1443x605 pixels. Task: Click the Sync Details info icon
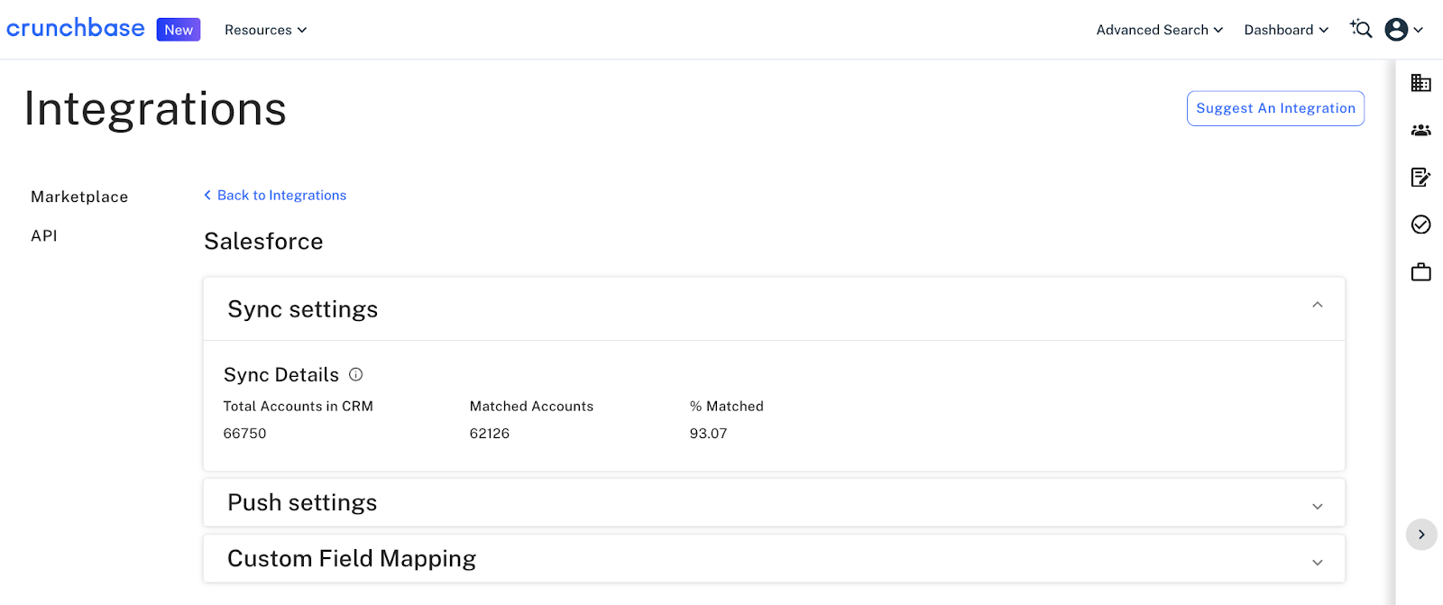[x=356, y=374]
